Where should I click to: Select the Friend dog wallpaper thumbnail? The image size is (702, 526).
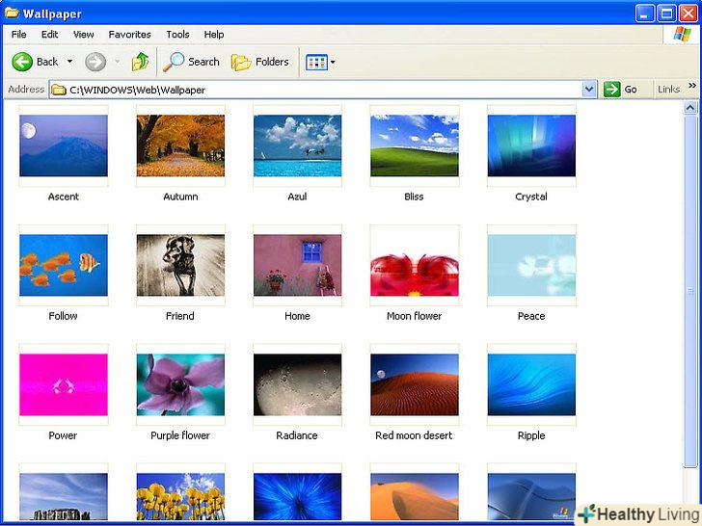coord(180,265)
